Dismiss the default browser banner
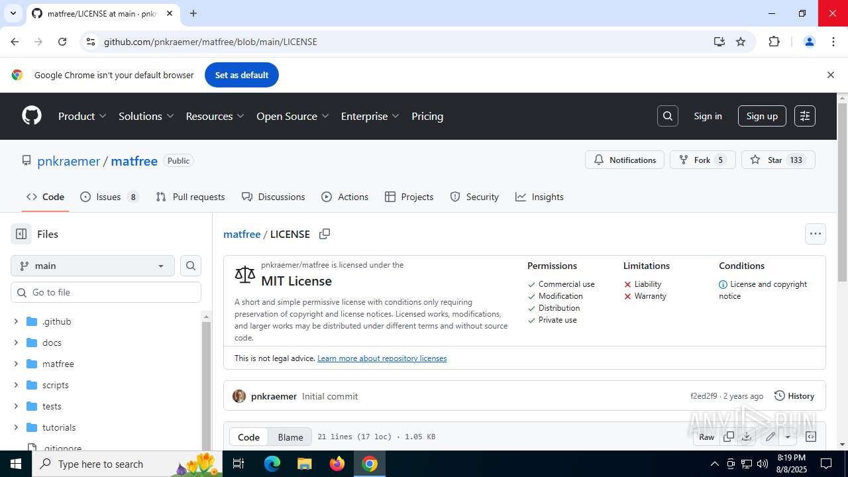 (830, 75)
